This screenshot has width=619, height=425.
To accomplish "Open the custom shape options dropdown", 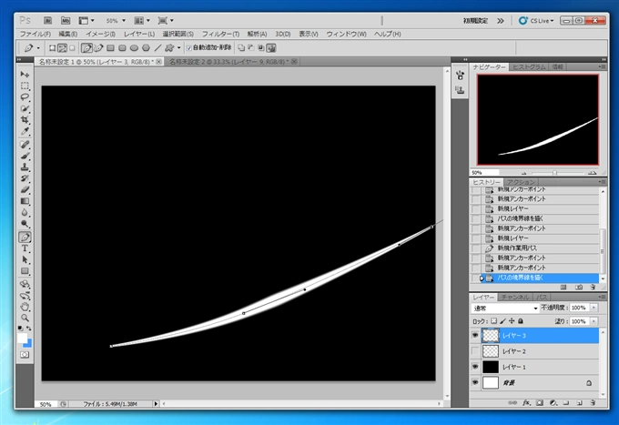I will 178,48.
